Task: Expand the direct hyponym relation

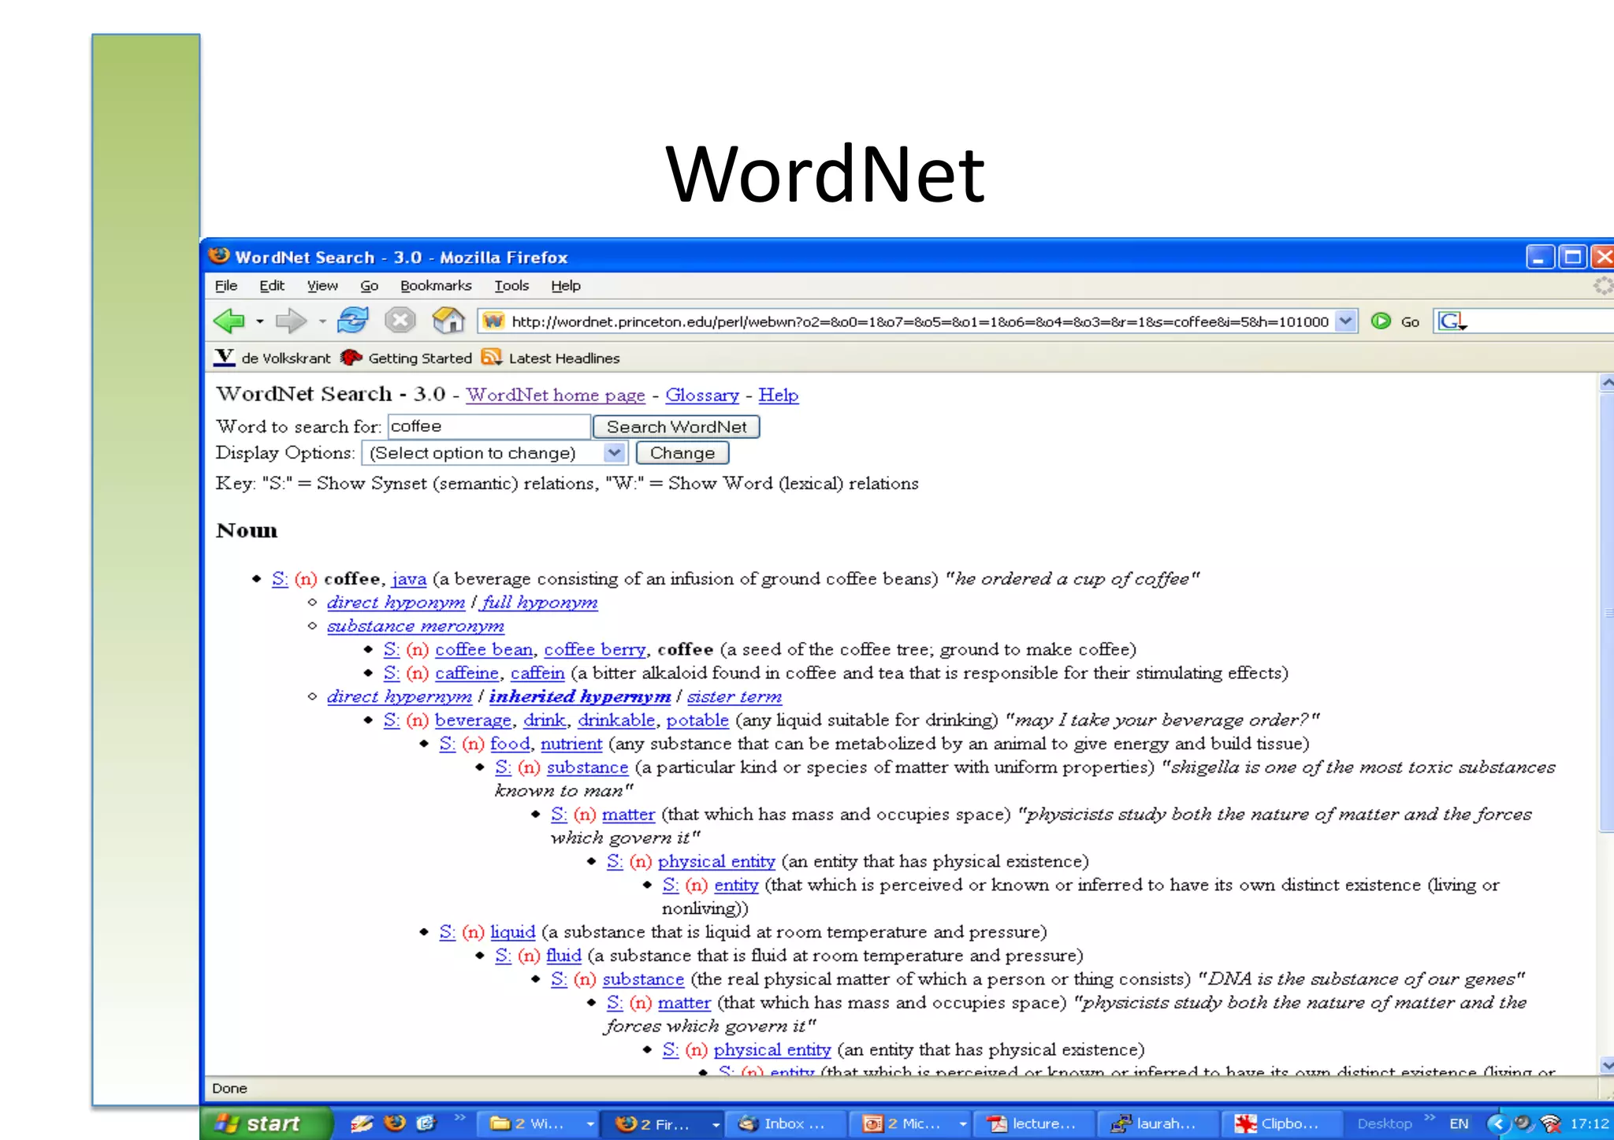Action: [396, 603]
